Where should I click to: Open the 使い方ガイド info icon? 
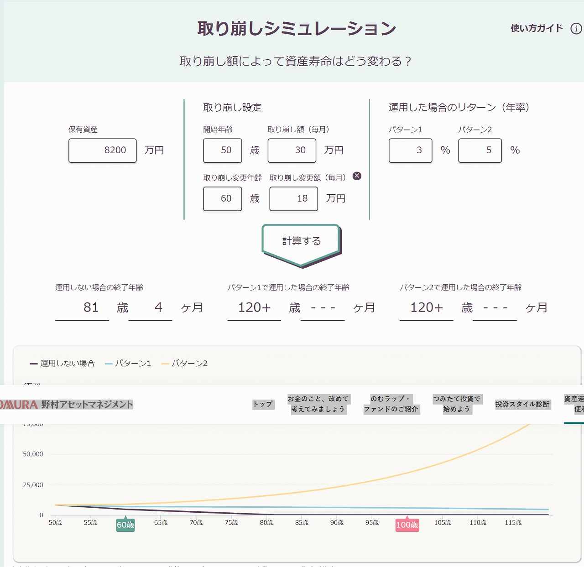576,28
